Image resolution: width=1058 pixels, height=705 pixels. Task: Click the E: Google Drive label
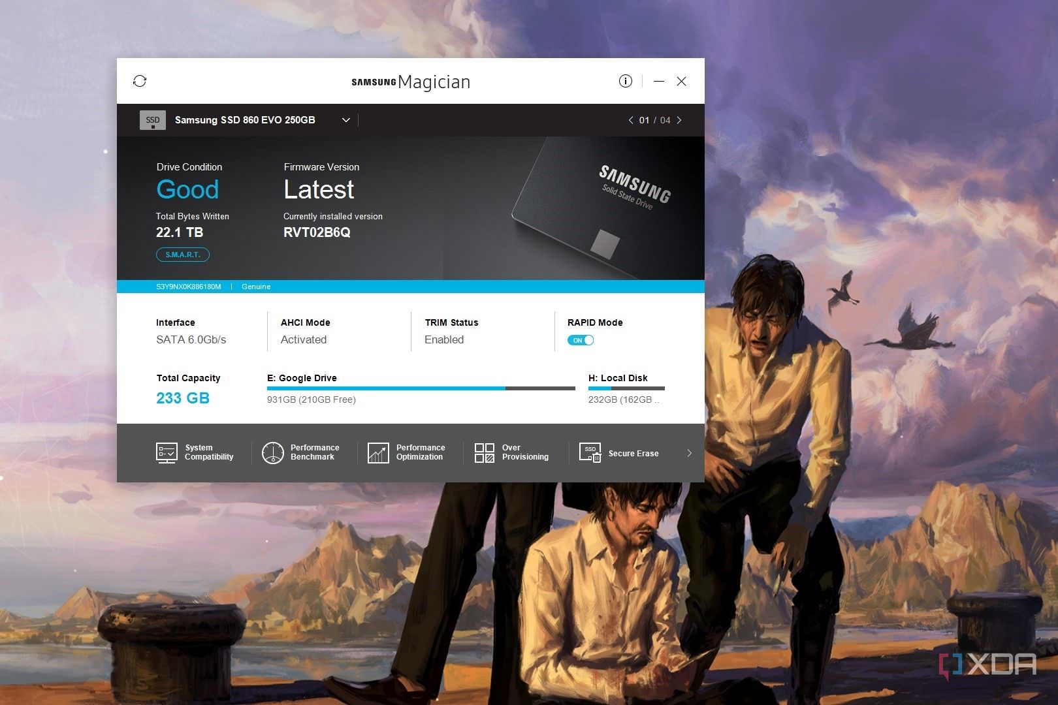302,378
